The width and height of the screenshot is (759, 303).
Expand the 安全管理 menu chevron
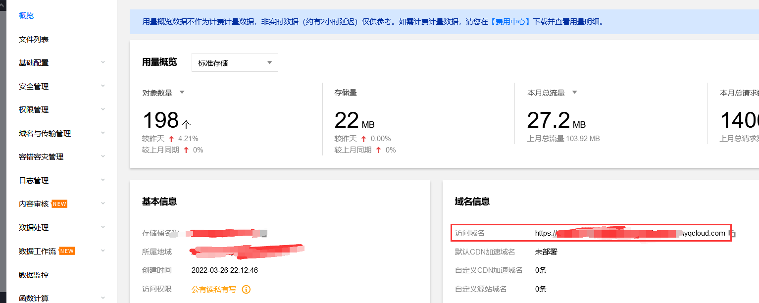(103, 86)
